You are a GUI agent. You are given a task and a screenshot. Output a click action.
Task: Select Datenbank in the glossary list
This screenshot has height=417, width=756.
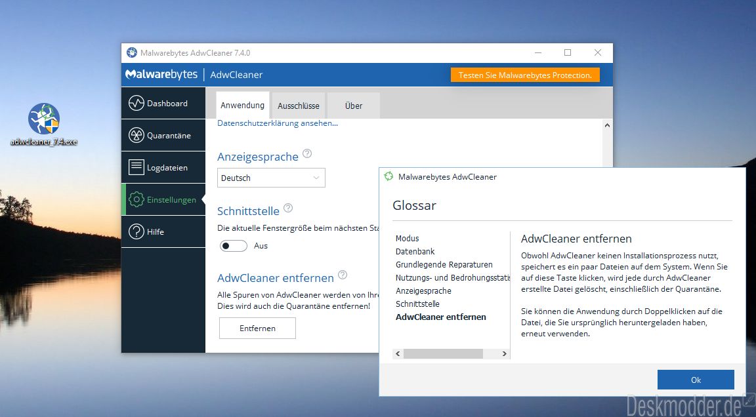coord(415,251)
